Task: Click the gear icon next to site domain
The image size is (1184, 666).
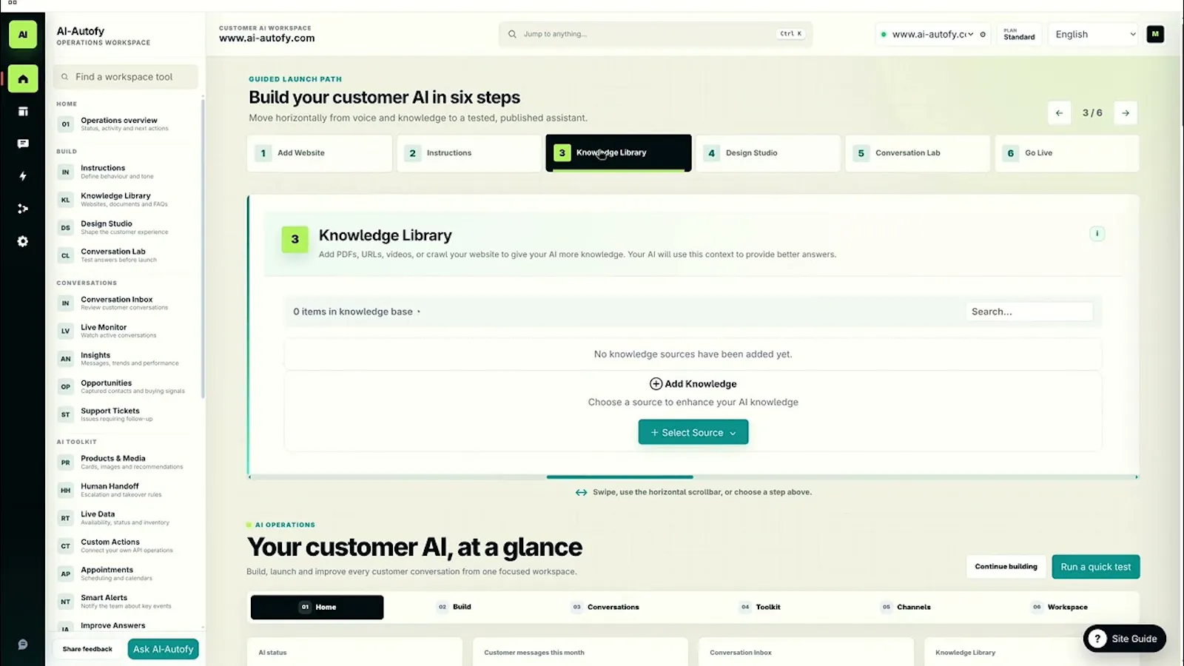Action: (983, 34)
